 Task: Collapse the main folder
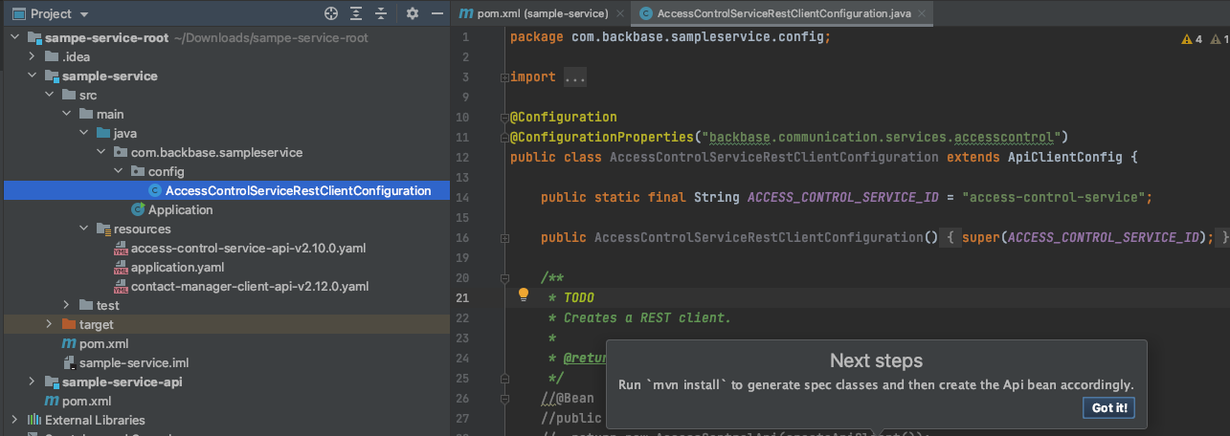point(67,114)
